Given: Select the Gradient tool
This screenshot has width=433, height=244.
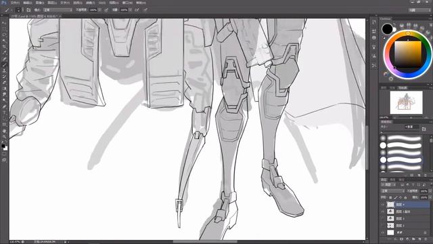Looking at the screenshot, I should pyautogui.click(x=4, y=89).
